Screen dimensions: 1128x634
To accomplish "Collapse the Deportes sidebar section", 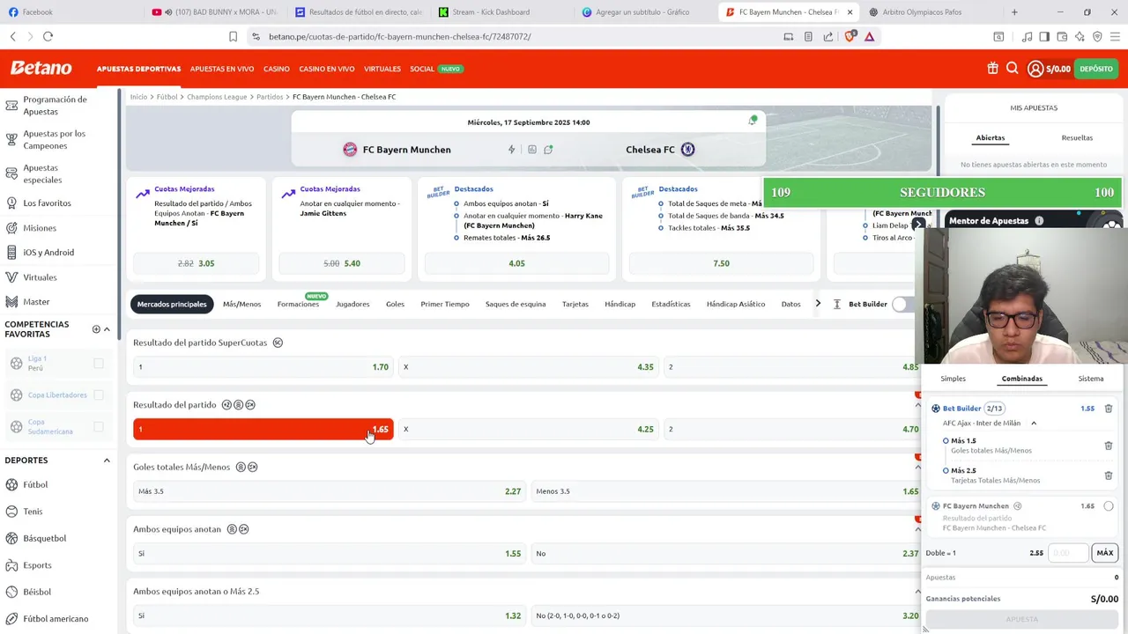I will [x=107, y=461].
